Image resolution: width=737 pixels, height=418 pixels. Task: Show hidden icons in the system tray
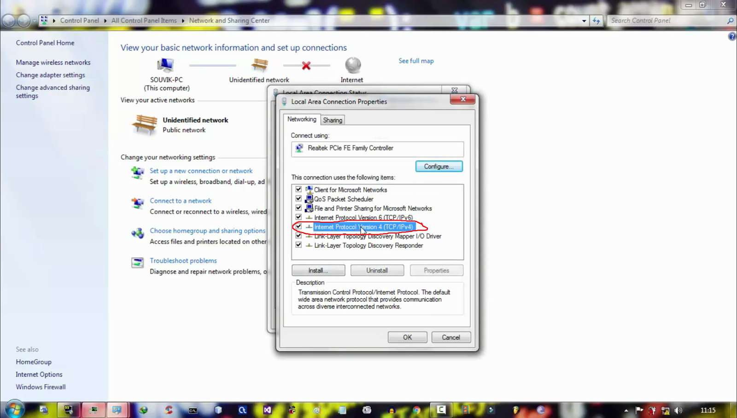coord(626,410)
